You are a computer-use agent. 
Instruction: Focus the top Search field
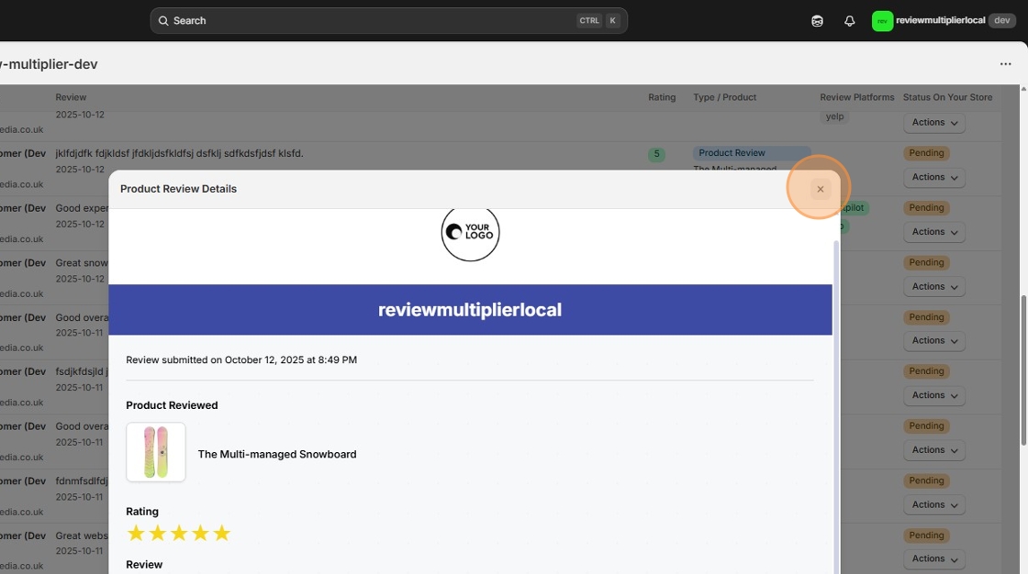pyautogui.click(x=388, y=21)
